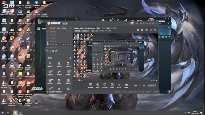Open the skin shirt icon in title bar

144,23
